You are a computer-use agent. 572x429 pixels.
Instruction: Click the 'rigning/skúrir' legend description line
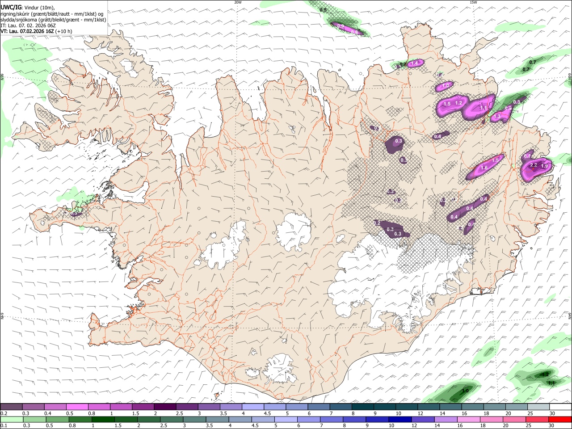pos(52,13)
